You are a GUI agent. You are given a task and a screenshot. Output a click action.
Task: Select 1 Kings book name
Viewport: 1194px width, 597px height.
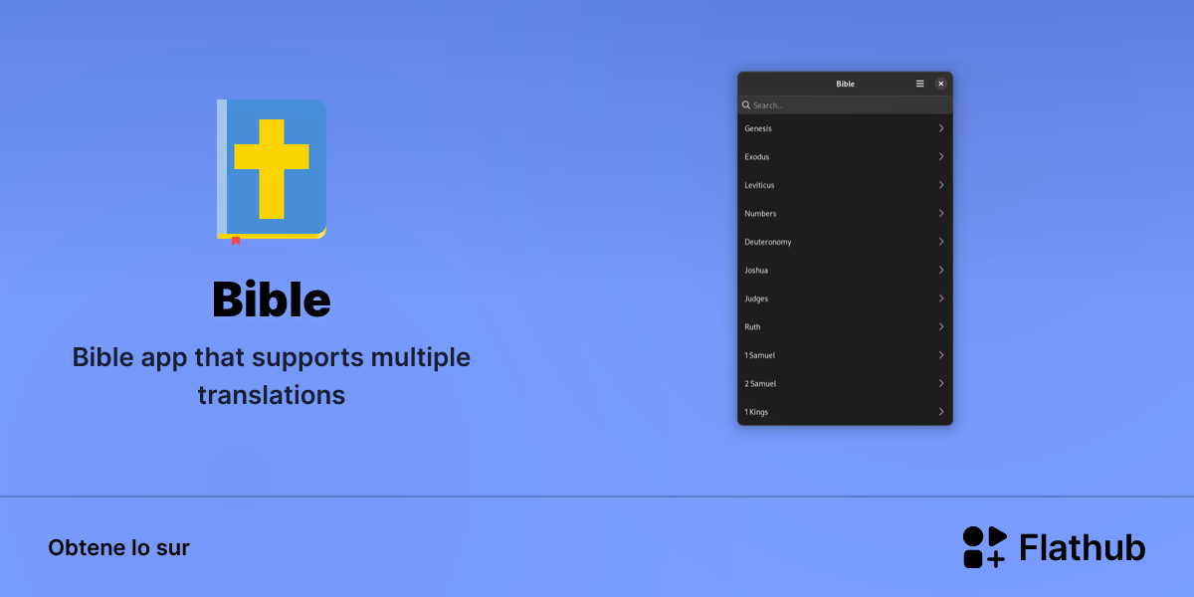(756, 412)
